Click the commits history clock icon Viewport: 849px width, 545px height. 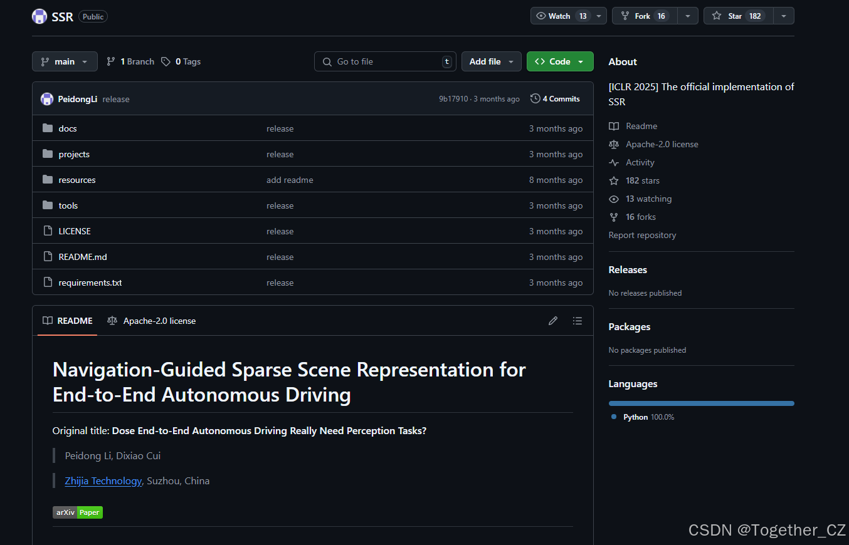tap(535, 99)
